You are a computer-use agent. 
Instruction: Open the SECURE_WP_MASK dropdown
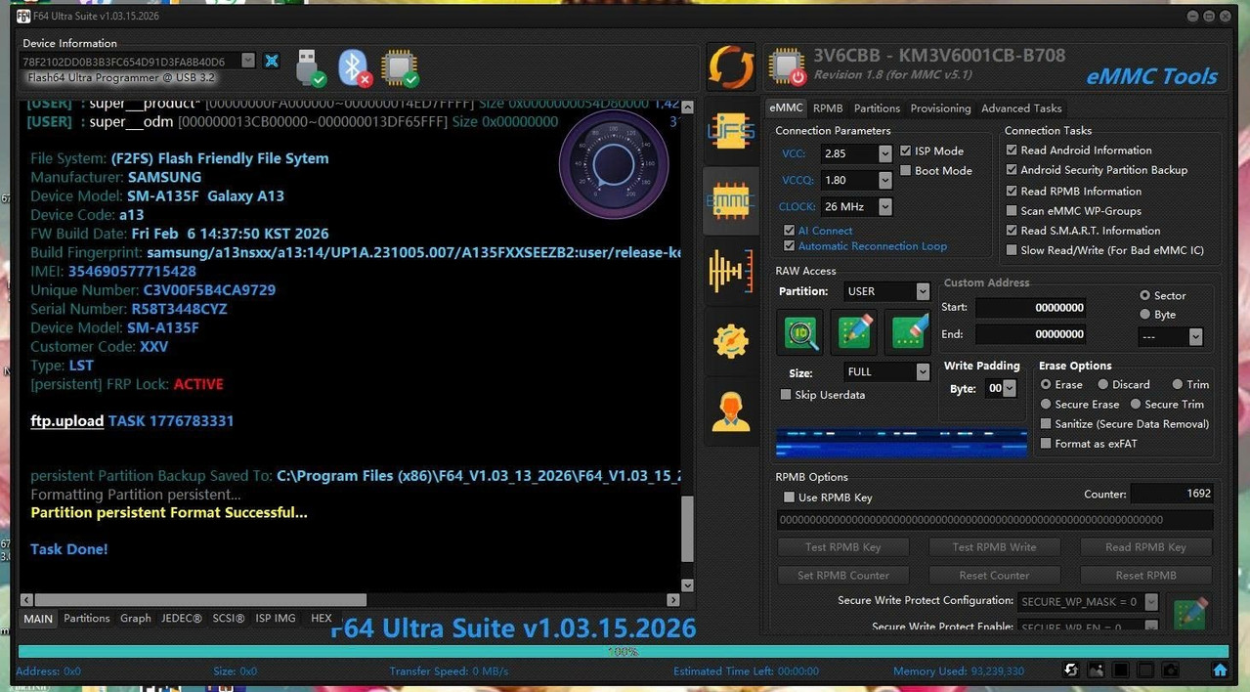pyautogui.click(x=1151, y=602)
